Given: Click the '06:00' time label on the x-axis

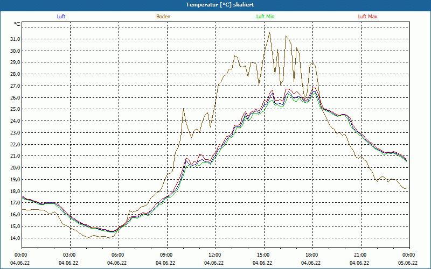Looking at the screenshot, I should 119,255.
